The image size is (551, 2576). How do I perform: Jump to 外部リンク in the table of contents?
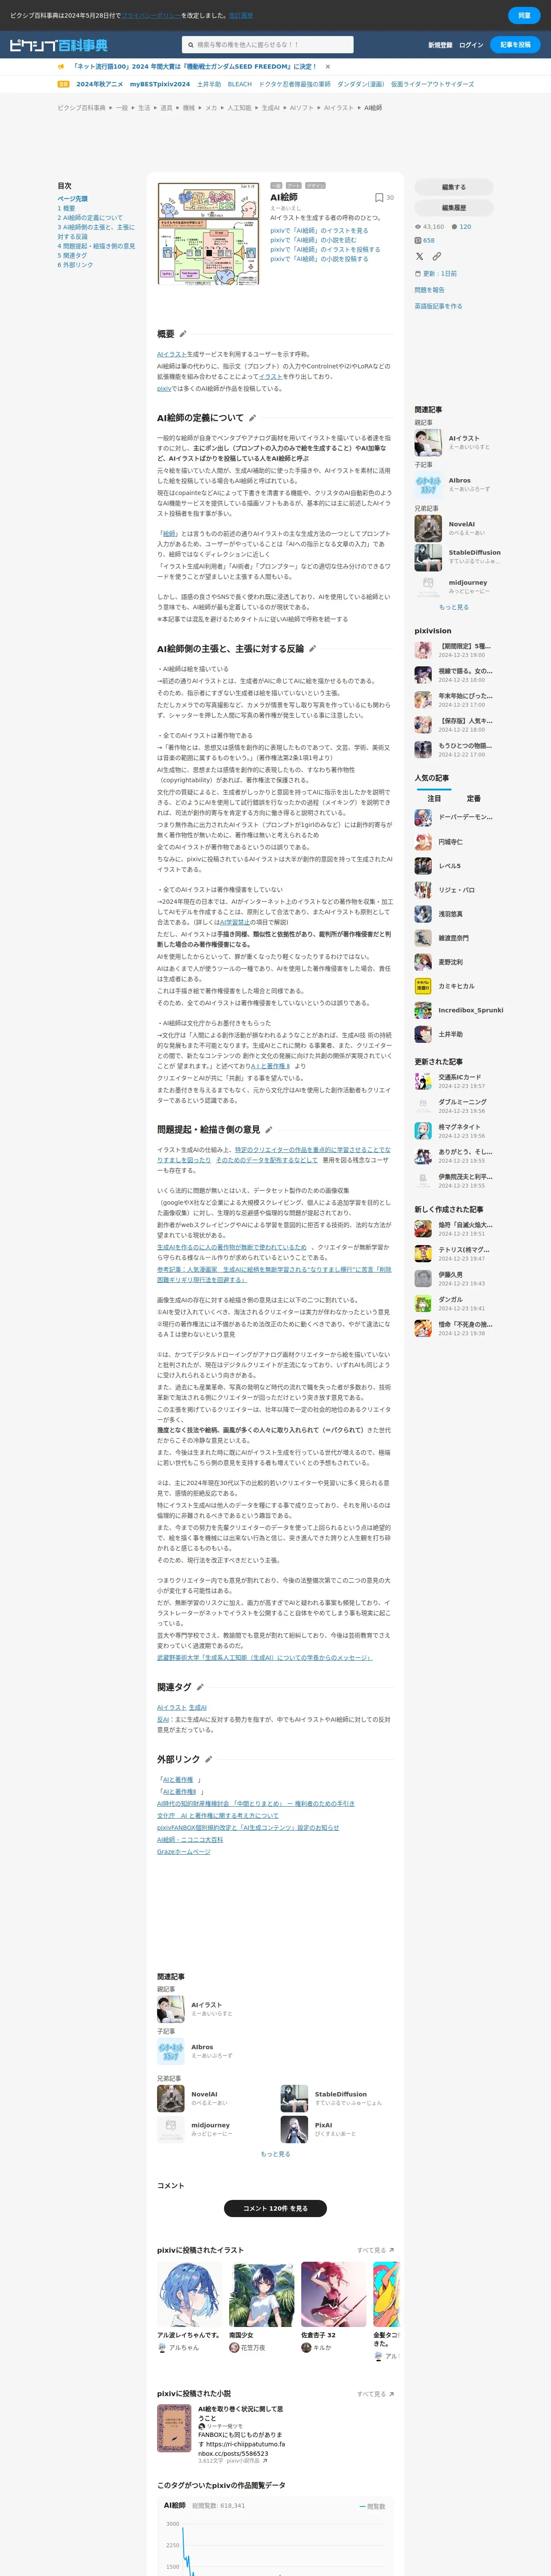point(75,265)
